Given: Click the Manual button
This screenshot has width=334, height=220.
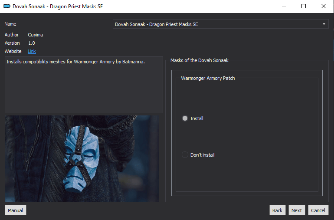Looking at the screenshot, I should 15,210.
